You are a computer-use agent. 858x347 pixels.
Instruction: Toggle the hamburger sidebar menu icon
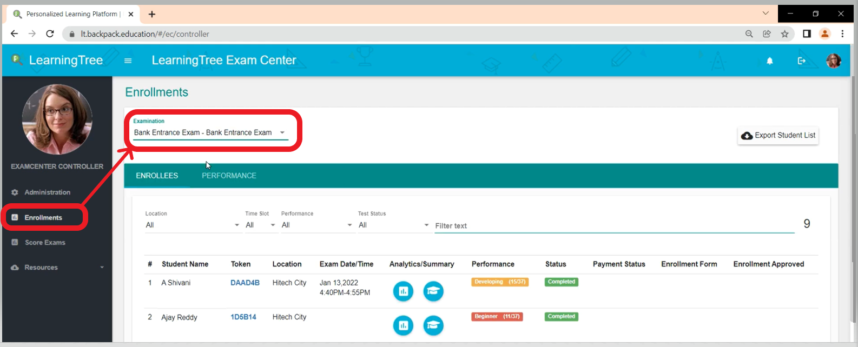[x=128, y=61]
